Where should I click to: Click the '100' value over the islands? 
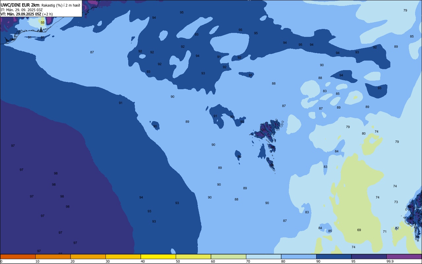click(x=262, y=130)
